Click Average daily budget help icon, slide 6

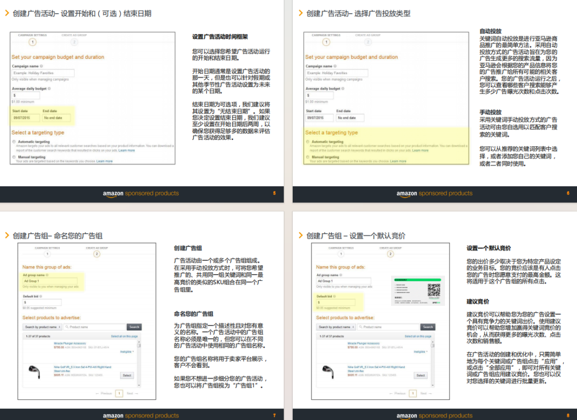click(x=343, y=89)
